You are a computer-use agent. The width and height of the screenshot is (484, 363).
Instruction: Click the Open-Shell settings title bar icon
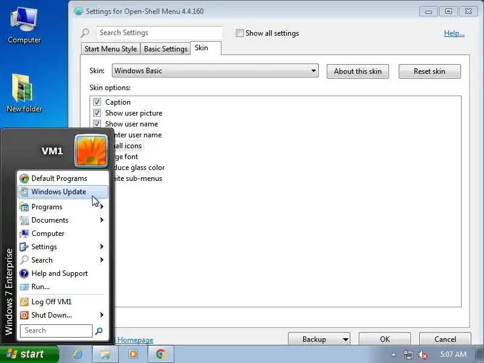click(79, 11)
